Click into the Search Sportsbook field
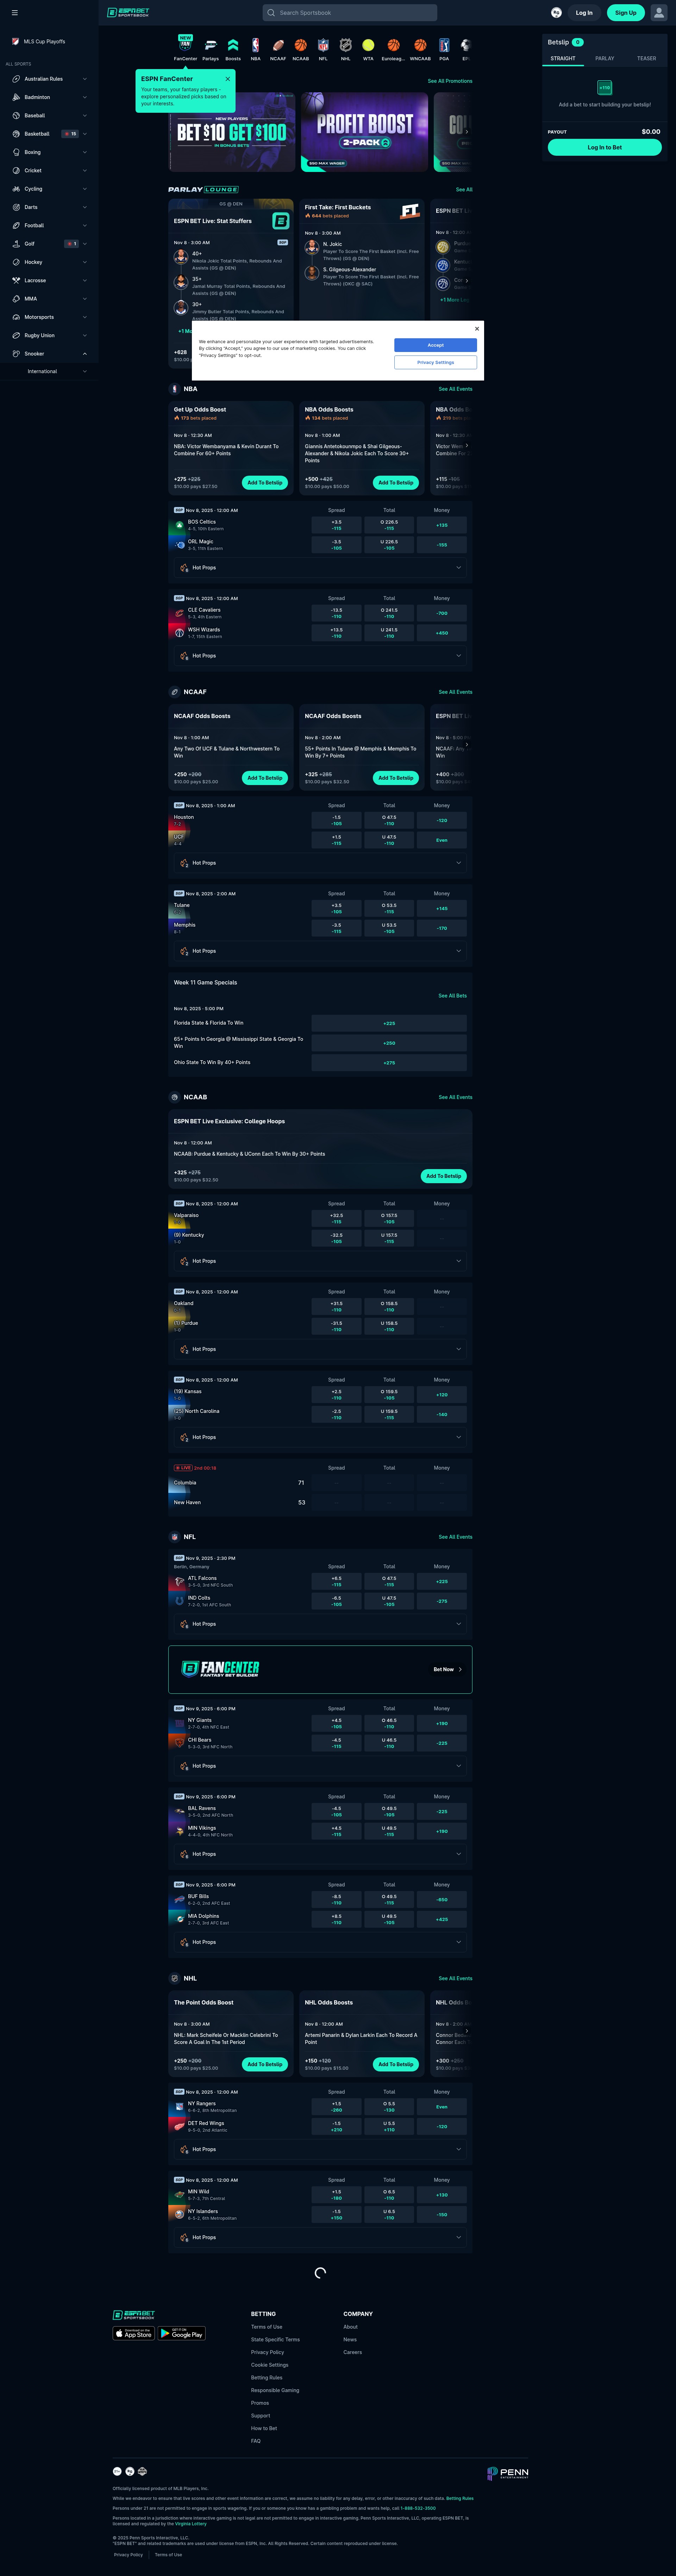 tap(350, 13)
